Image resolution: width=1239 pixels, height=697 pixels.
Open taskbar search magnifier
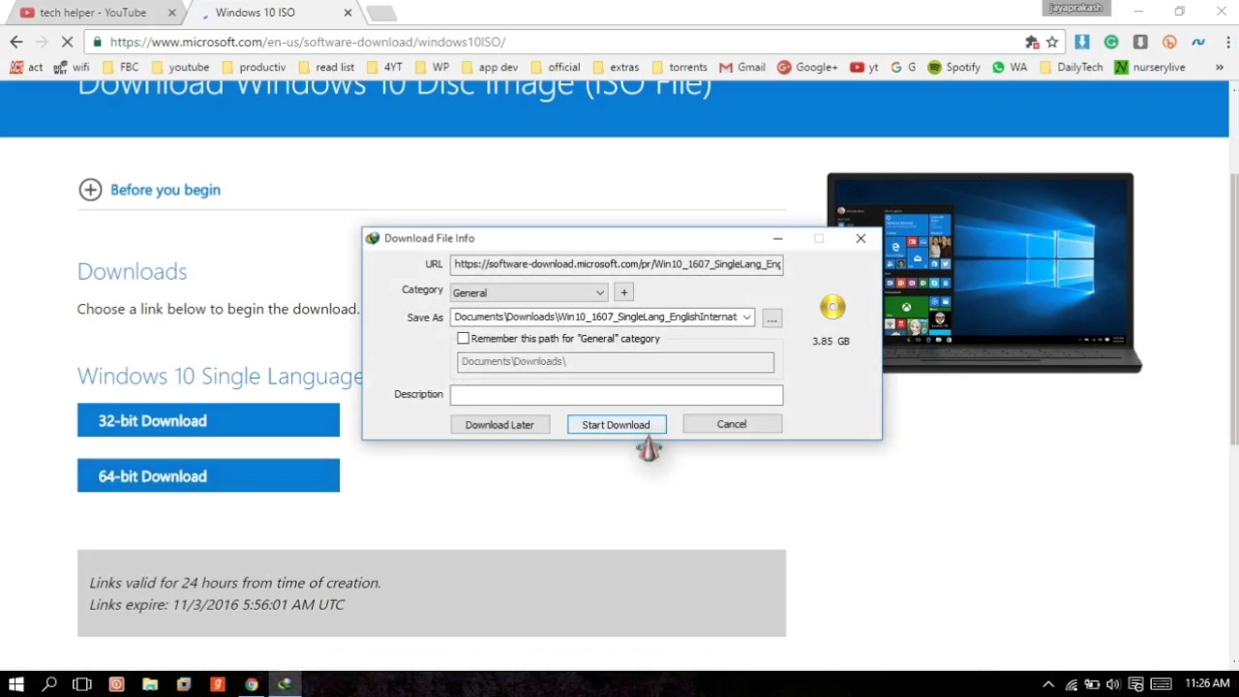point(49,683)
